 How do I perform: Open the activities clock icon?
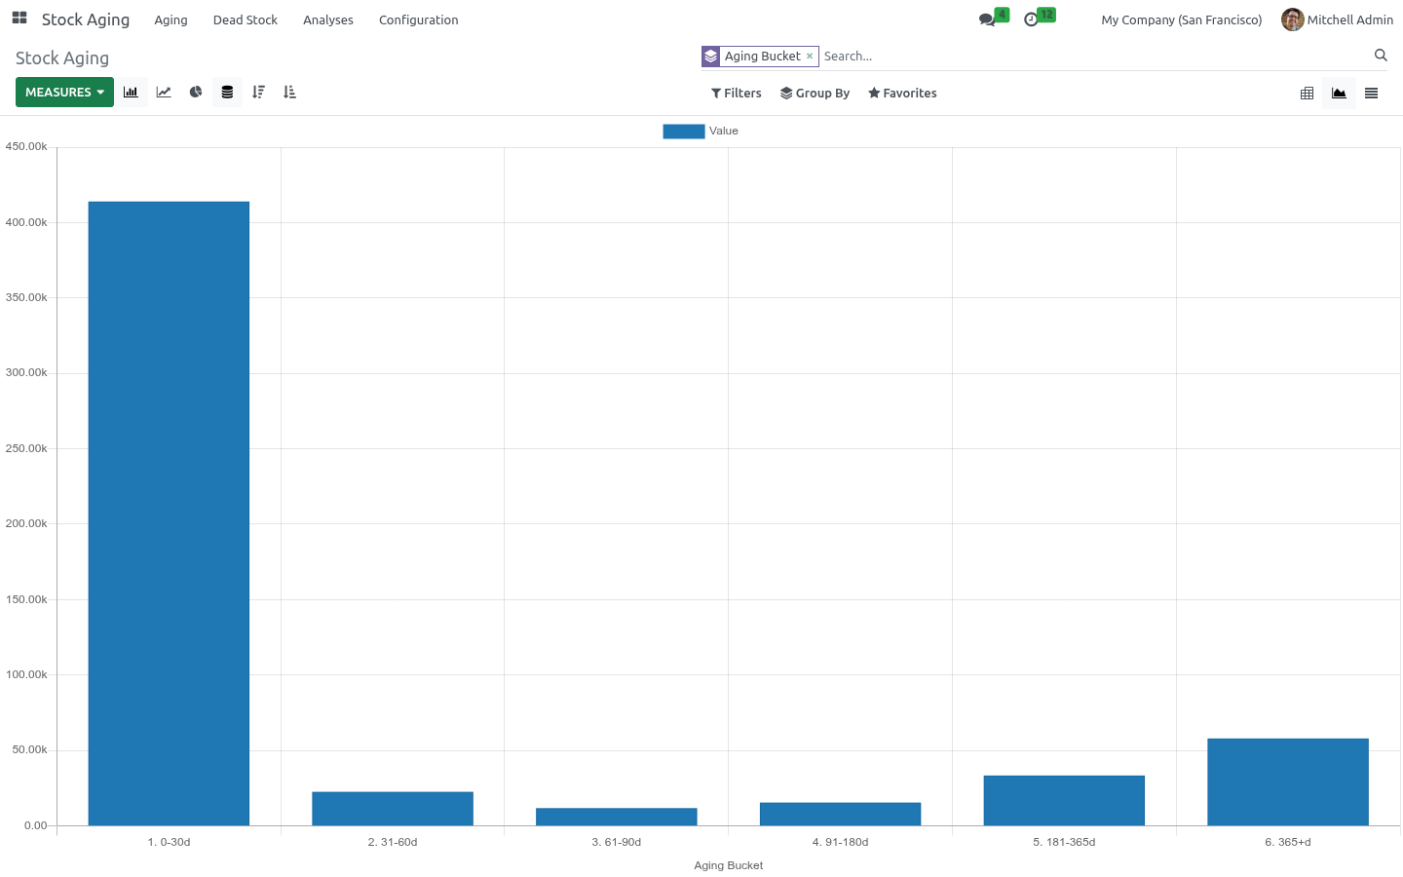click(1031, 19)
